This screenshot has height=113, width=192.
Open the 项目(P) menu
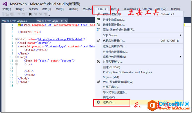(x=47, y=9)
